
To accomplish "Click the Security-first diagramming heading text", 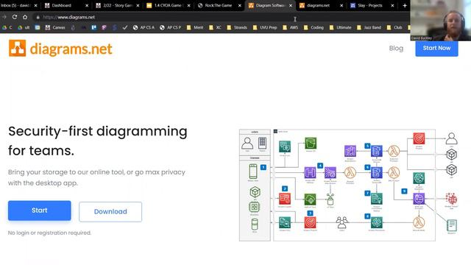I will click(x=98, y=141).
